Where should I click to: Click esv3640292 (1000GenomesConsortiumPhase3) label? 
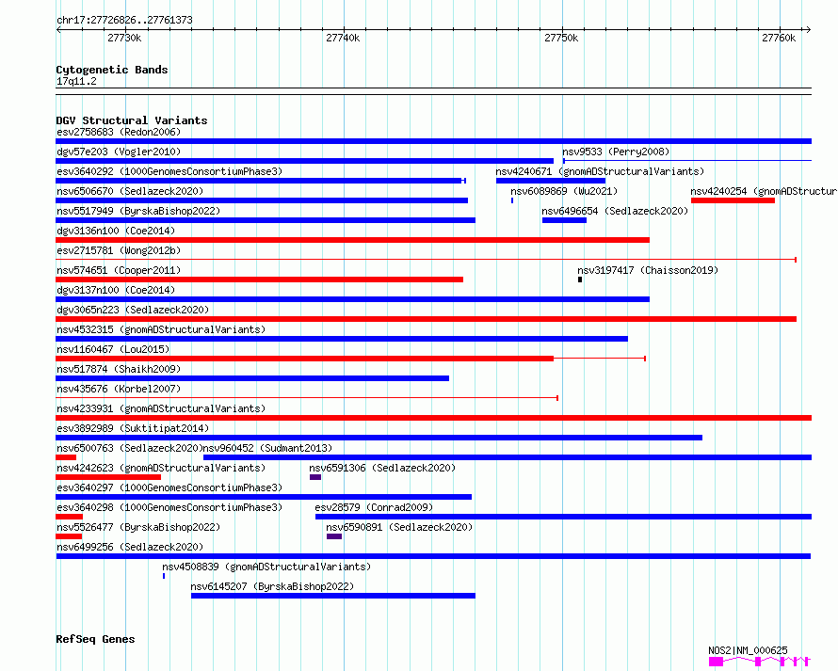pyautogui.click(x=169, y=171)
